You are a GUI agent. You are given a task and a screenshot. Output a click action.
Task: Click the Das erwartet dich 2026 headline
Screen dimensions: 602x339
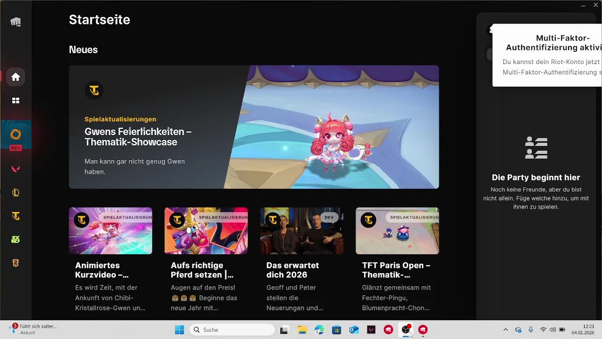click(293, 270)
